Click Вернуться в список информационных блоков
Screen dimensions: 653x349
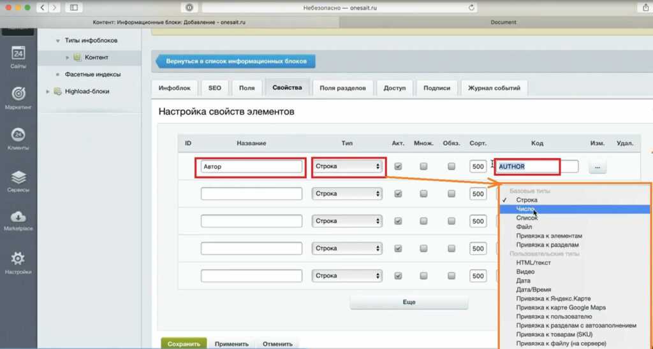tap(235, 61)
